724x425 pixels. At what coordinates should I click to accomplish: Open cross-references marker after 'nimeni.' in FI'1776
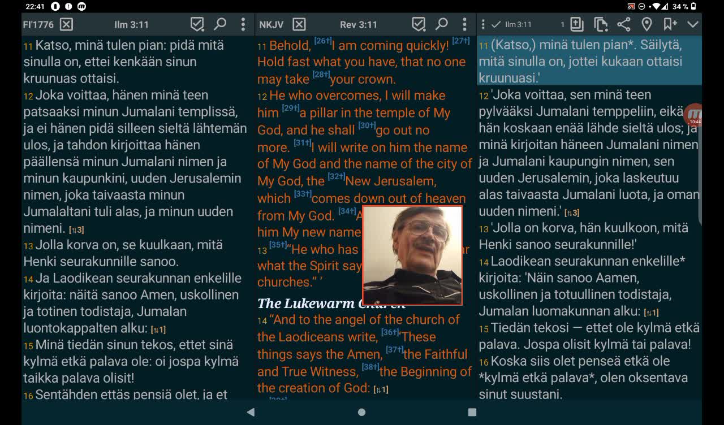(76, 230)
